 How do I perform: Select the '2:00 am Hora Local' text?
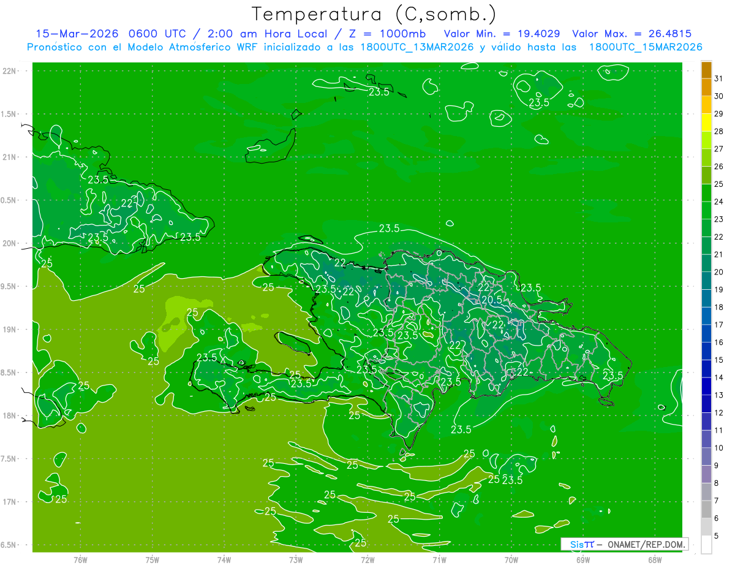[270, 34]
